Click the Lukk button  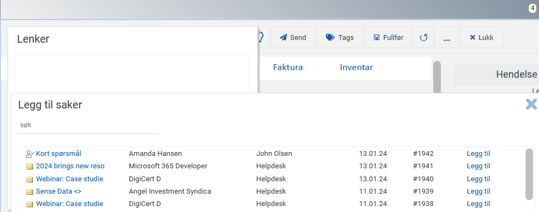(482, 37)
